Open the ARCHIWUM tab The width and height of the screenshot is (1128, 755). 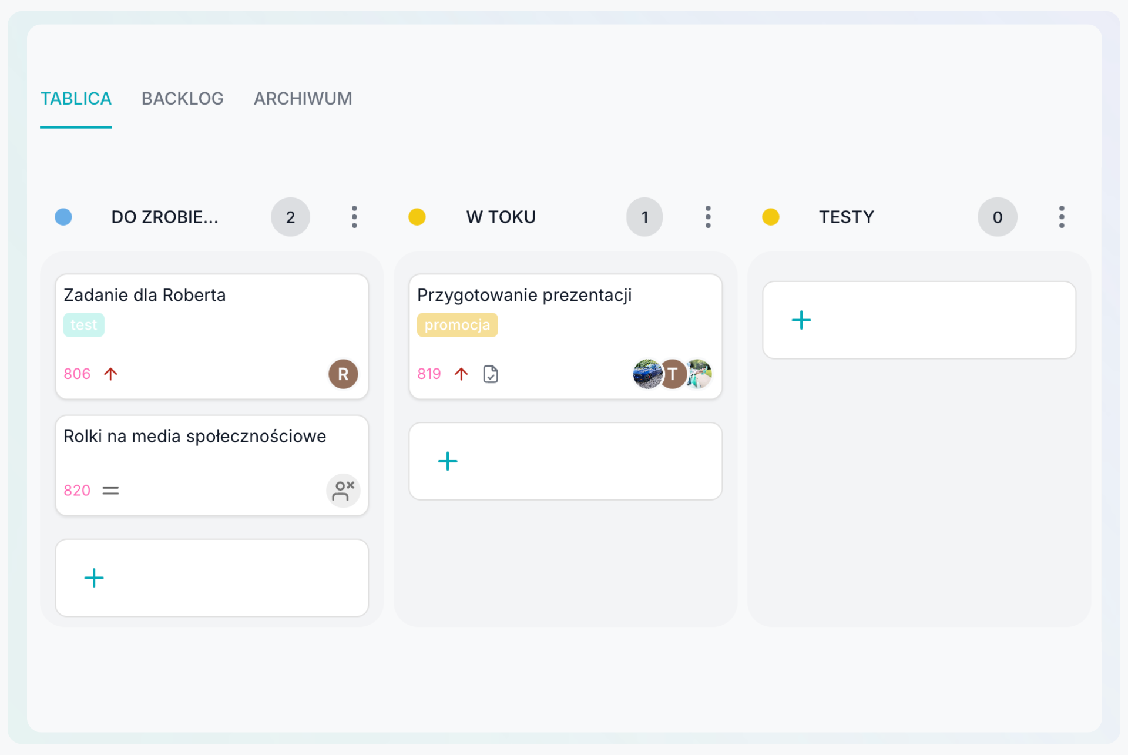click(303, 98)
